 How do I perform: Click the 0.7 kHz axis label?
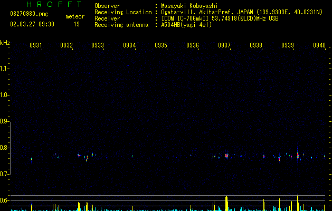[4, 174]
